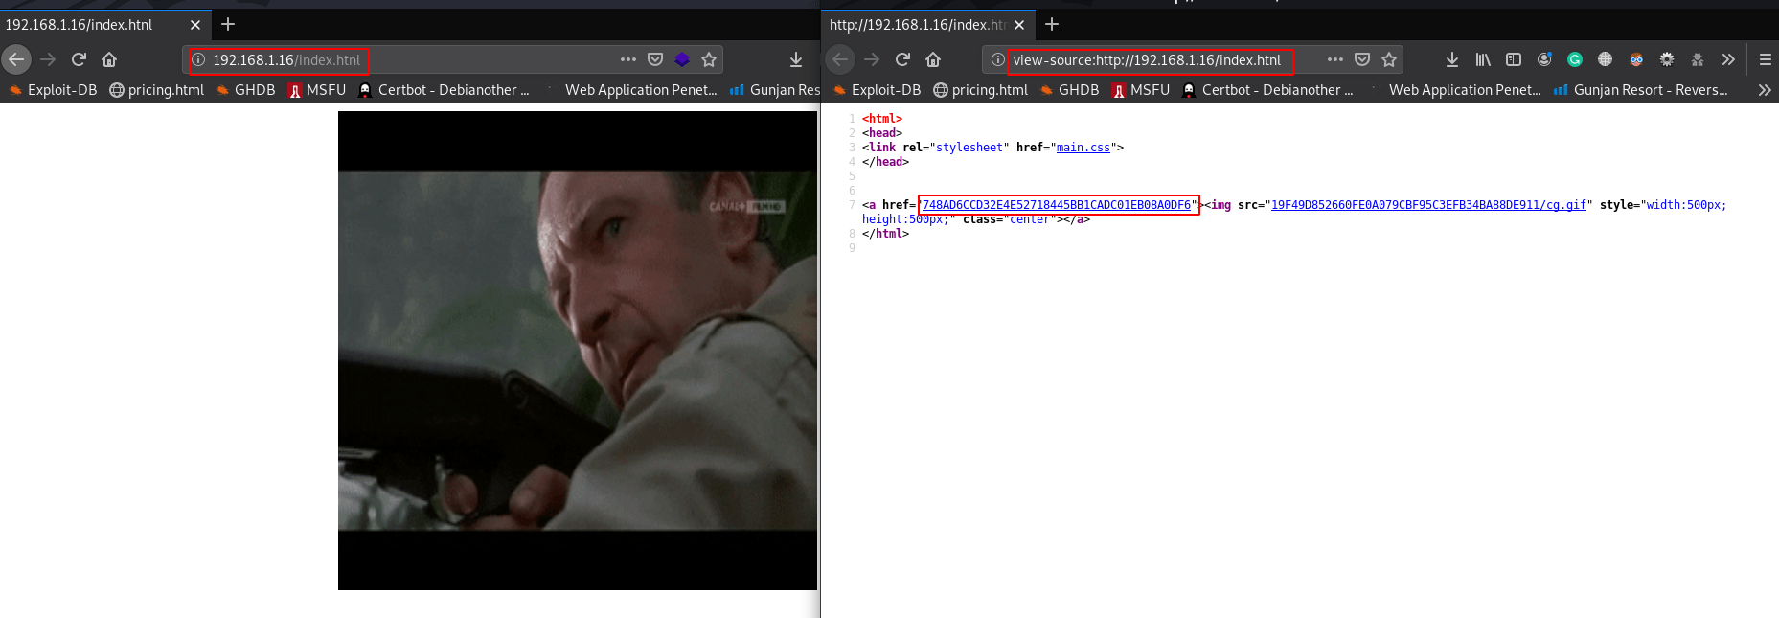Open Gunjan Res bookmark in left window
Image resolution: width=1779 pixels, height=618 pixels.
click(775, 90)
